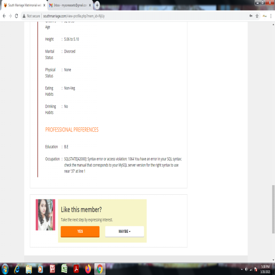Bookmark this page with star icon
The width and height of the screenshot is (275, 275).
coord(257,16)
